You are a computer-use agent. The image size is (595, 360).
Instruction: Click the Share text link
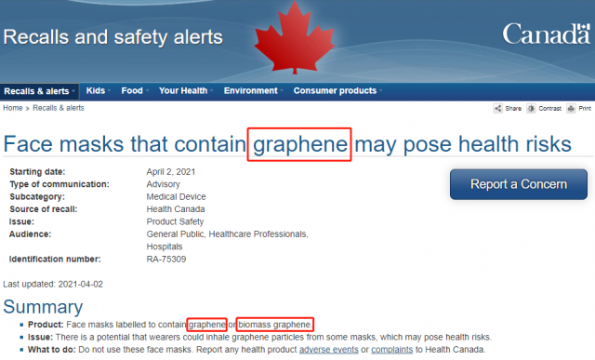point(513,108)
